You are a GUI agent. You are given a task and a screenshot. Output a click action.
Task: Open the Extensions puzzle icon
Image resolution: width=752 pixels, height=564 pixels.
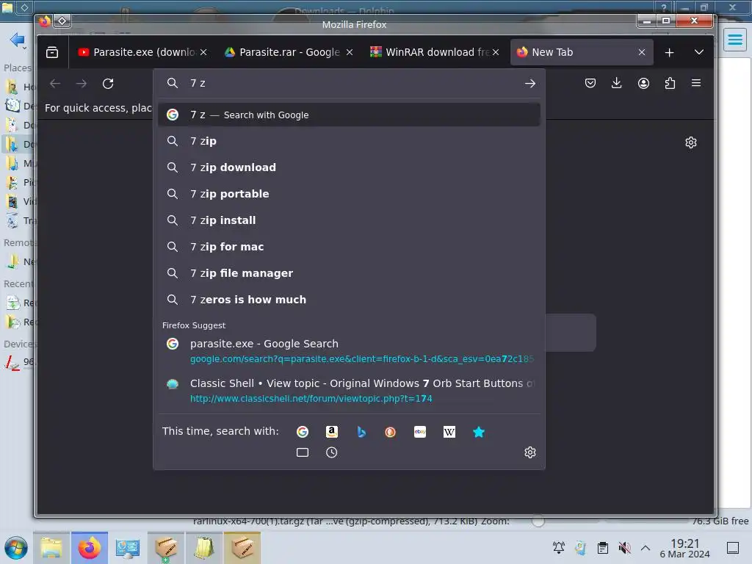pos(670,84)
